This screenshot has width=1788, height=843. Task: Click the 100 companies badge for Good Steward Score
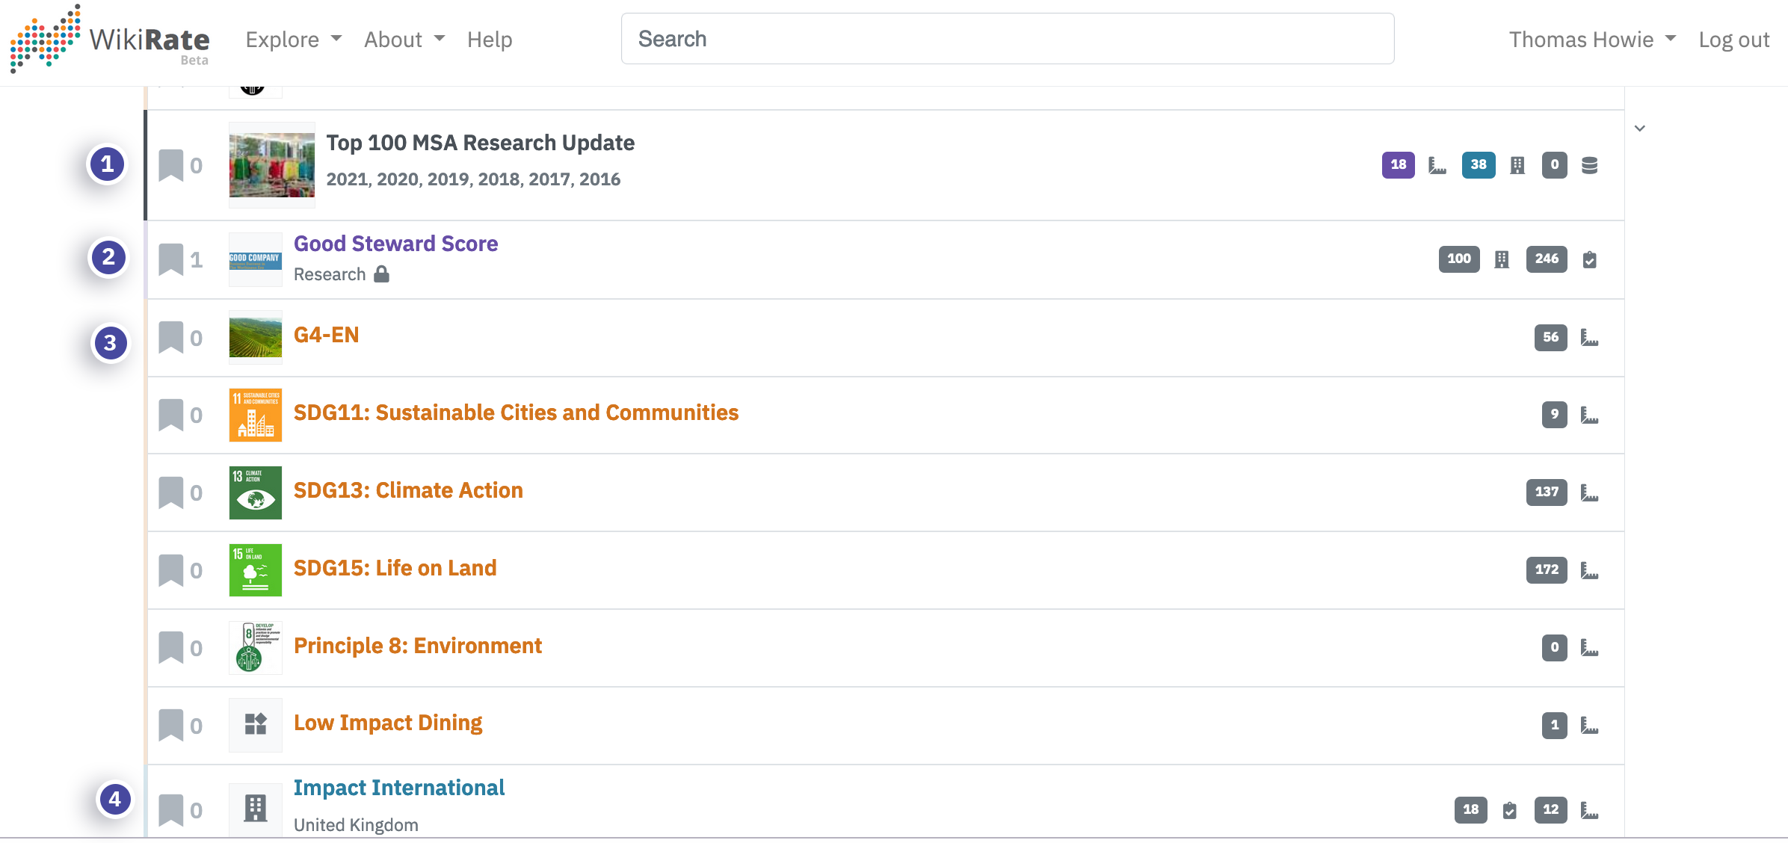tap(1459, 259)
